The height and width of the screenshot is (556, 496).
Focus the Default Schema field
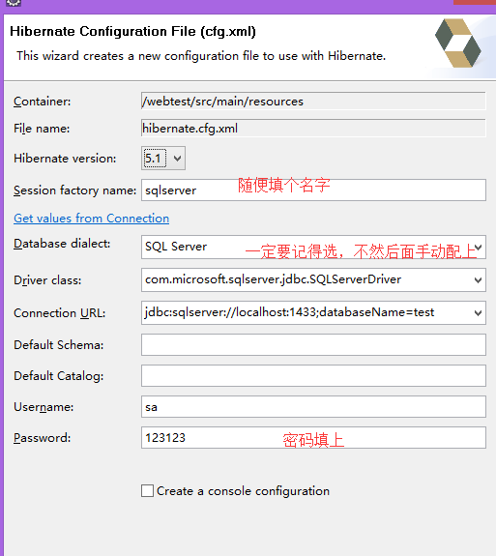313,344
